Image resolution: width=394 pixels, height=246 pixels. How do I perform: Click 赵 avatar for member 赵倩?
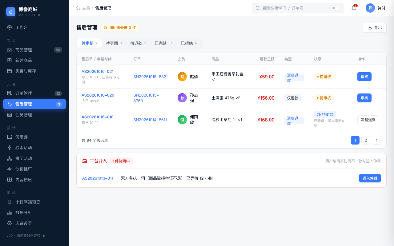182,77
